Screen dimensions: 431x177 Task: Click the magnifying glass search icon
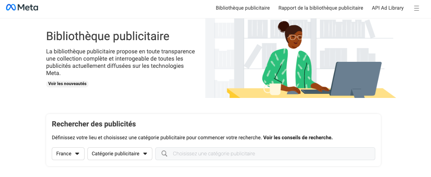[164, 154]
